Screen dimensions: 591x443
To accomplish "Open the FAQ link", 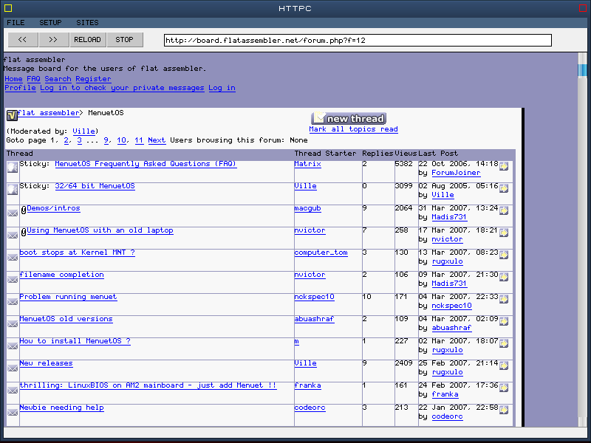I will [x=33, y=79].
